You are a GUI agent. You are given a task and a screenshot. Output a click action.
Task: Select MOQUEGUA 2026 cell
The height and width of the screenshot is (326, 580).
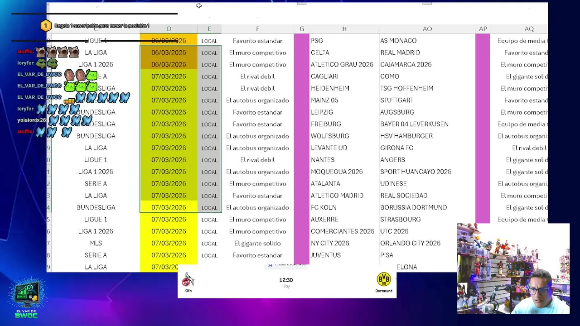click(344, 172)
